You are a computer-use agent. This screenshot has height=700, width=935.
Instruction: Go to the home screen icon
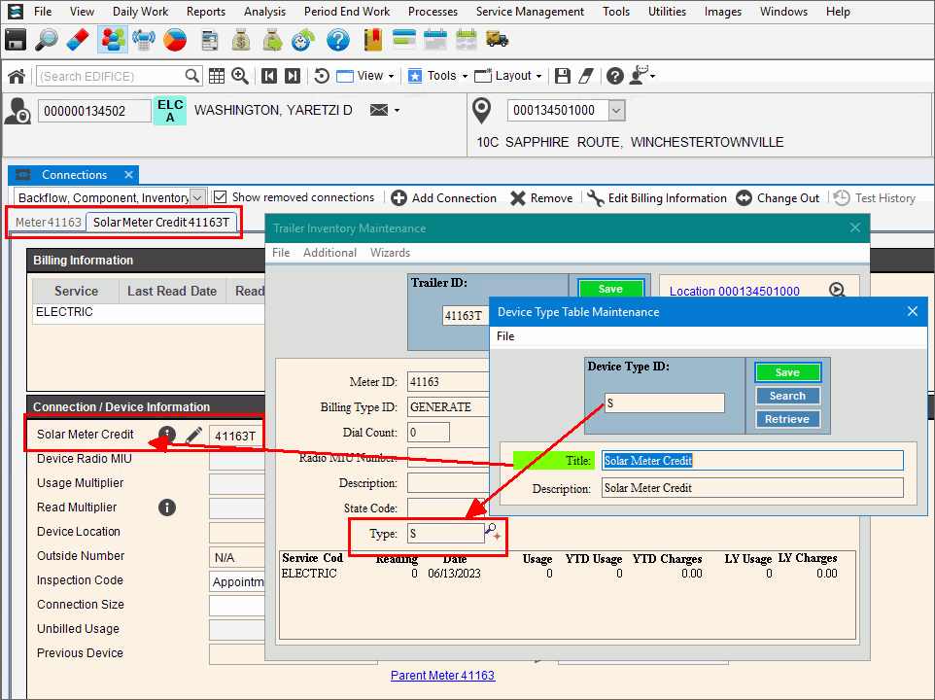pyautogui.click(x=17, y=77)
